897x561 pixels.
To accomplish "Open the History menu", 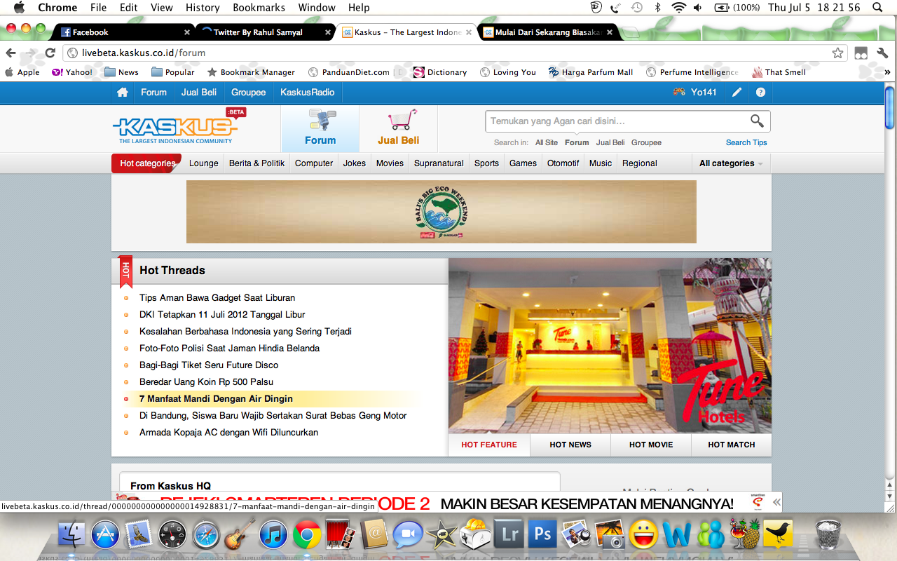I will (203, 8).
